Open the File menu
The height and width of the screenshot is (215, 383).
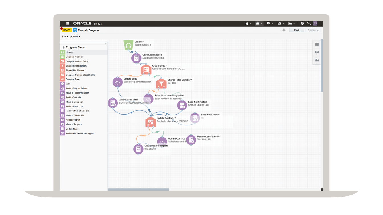(64, 36)
